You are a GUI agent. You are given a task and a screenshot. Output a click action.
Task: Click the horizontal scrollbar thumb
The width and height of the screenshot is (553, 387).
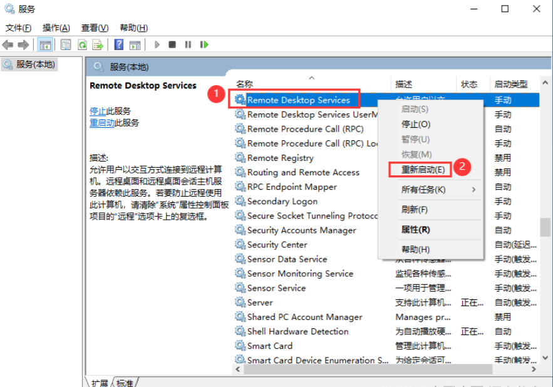coord(368,369)
